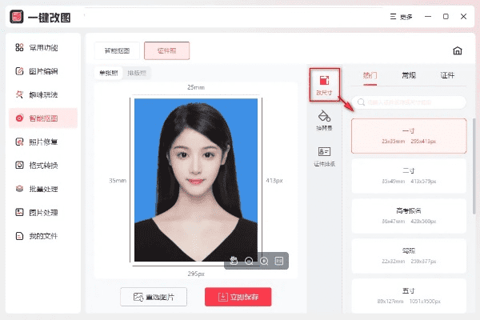Choose the 驾照 22x32mm size card

pos(409,256)
